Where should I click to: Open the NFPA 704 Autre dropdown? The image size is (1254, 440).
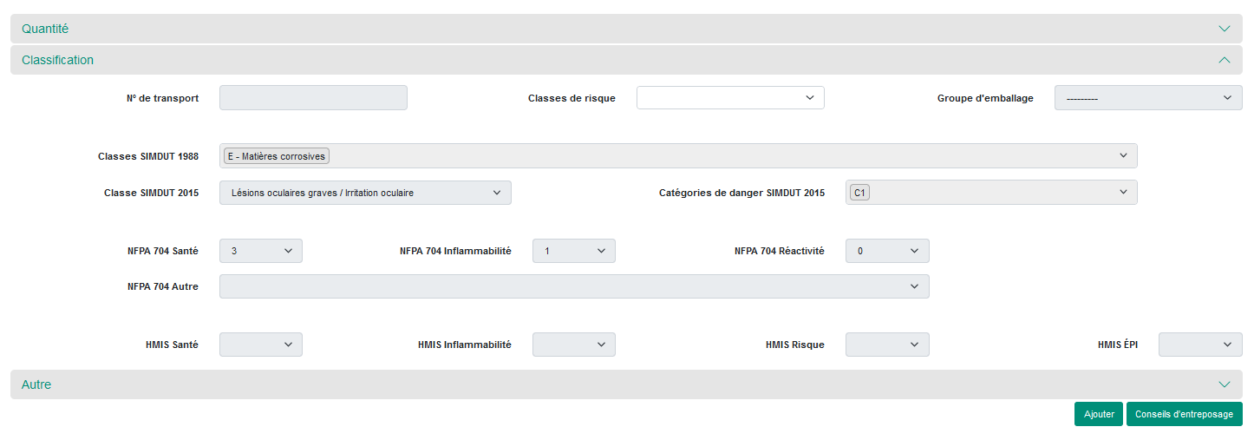(x=574, y=286)
